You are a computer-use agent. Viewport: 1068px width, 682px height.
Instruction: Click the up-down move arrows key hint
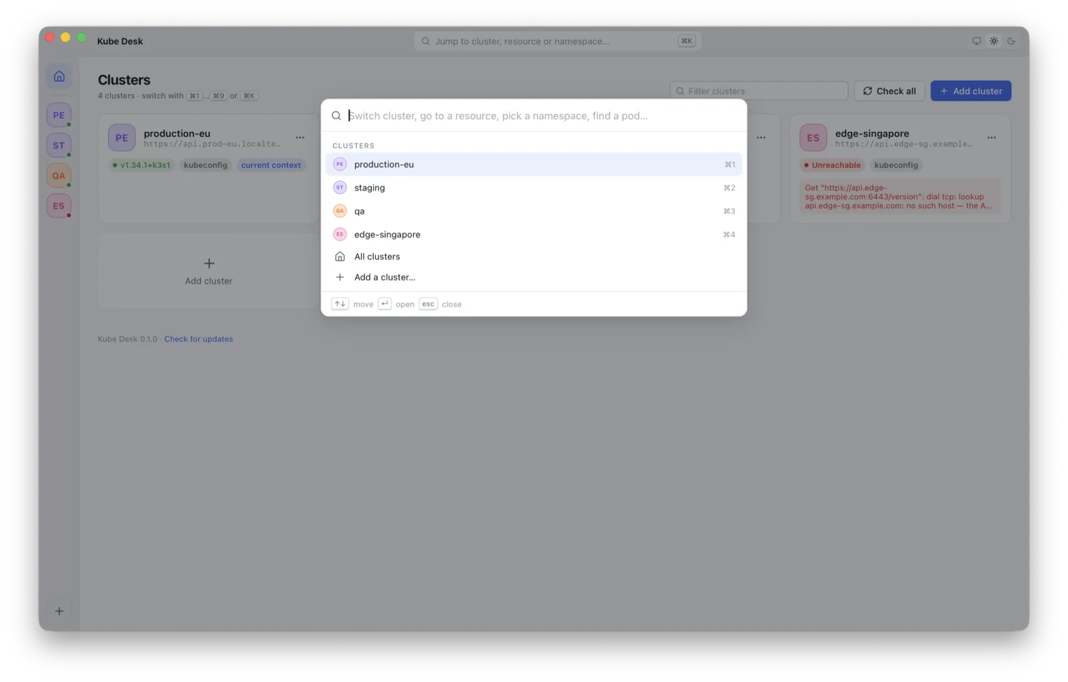(x=340, y=304)
